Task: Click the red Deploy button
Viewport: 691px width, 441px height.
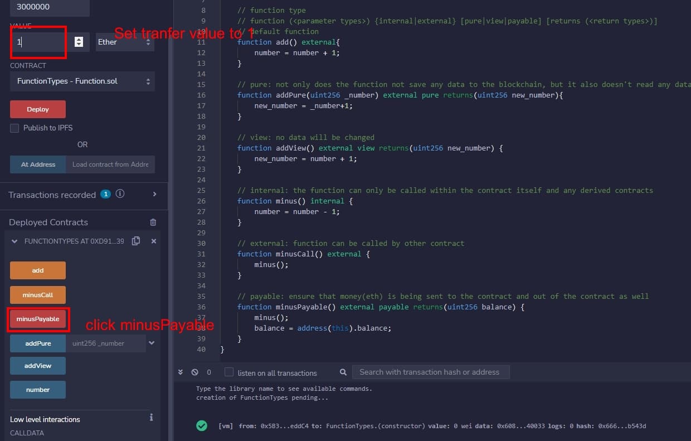Action: [38, 109]
